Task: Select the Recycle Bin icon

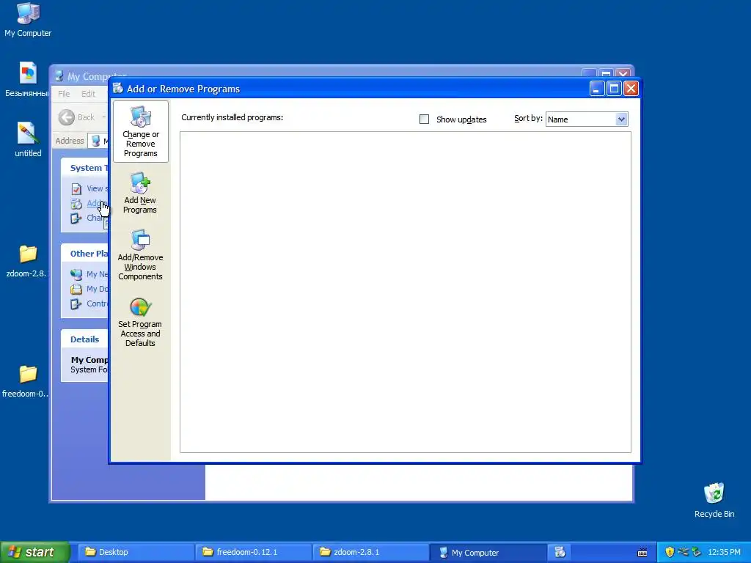Action: 714,500
